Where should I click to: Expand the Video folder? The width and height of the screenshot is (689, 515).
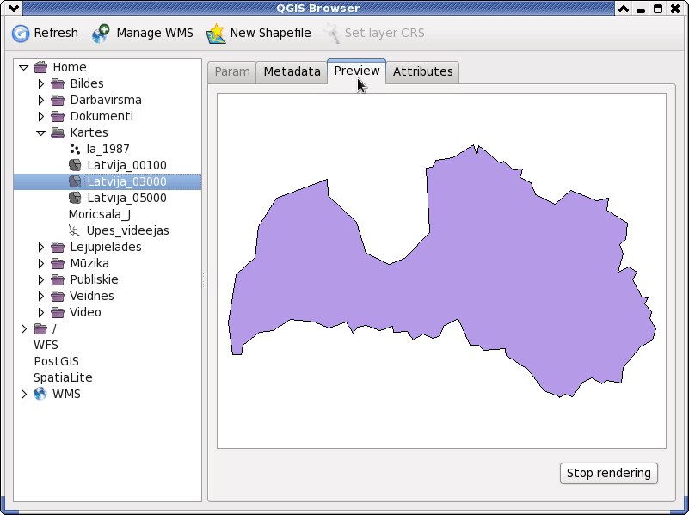[41, 312]
